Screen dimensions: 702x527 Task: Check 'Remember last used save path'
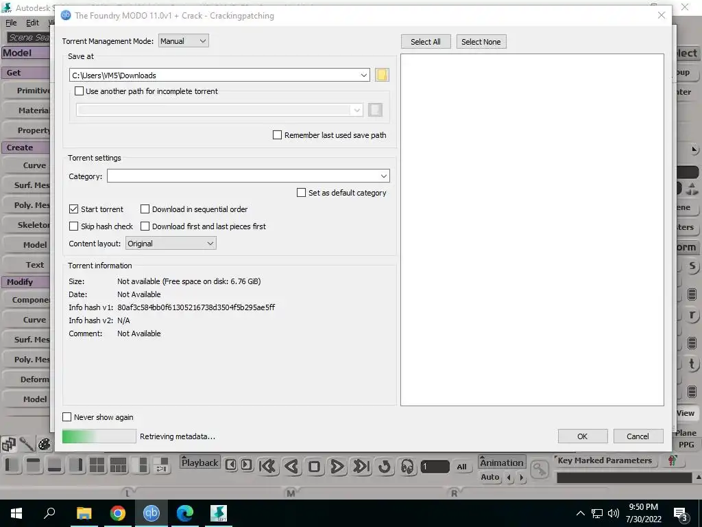(x=277, y=135)
